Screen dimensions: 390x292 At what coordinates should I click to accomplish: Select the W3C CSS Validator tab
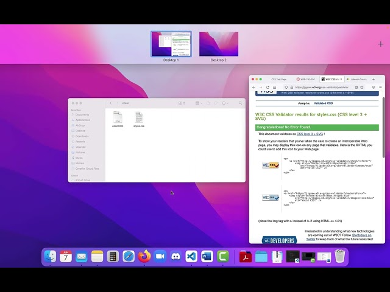click(x=330, y=79)
